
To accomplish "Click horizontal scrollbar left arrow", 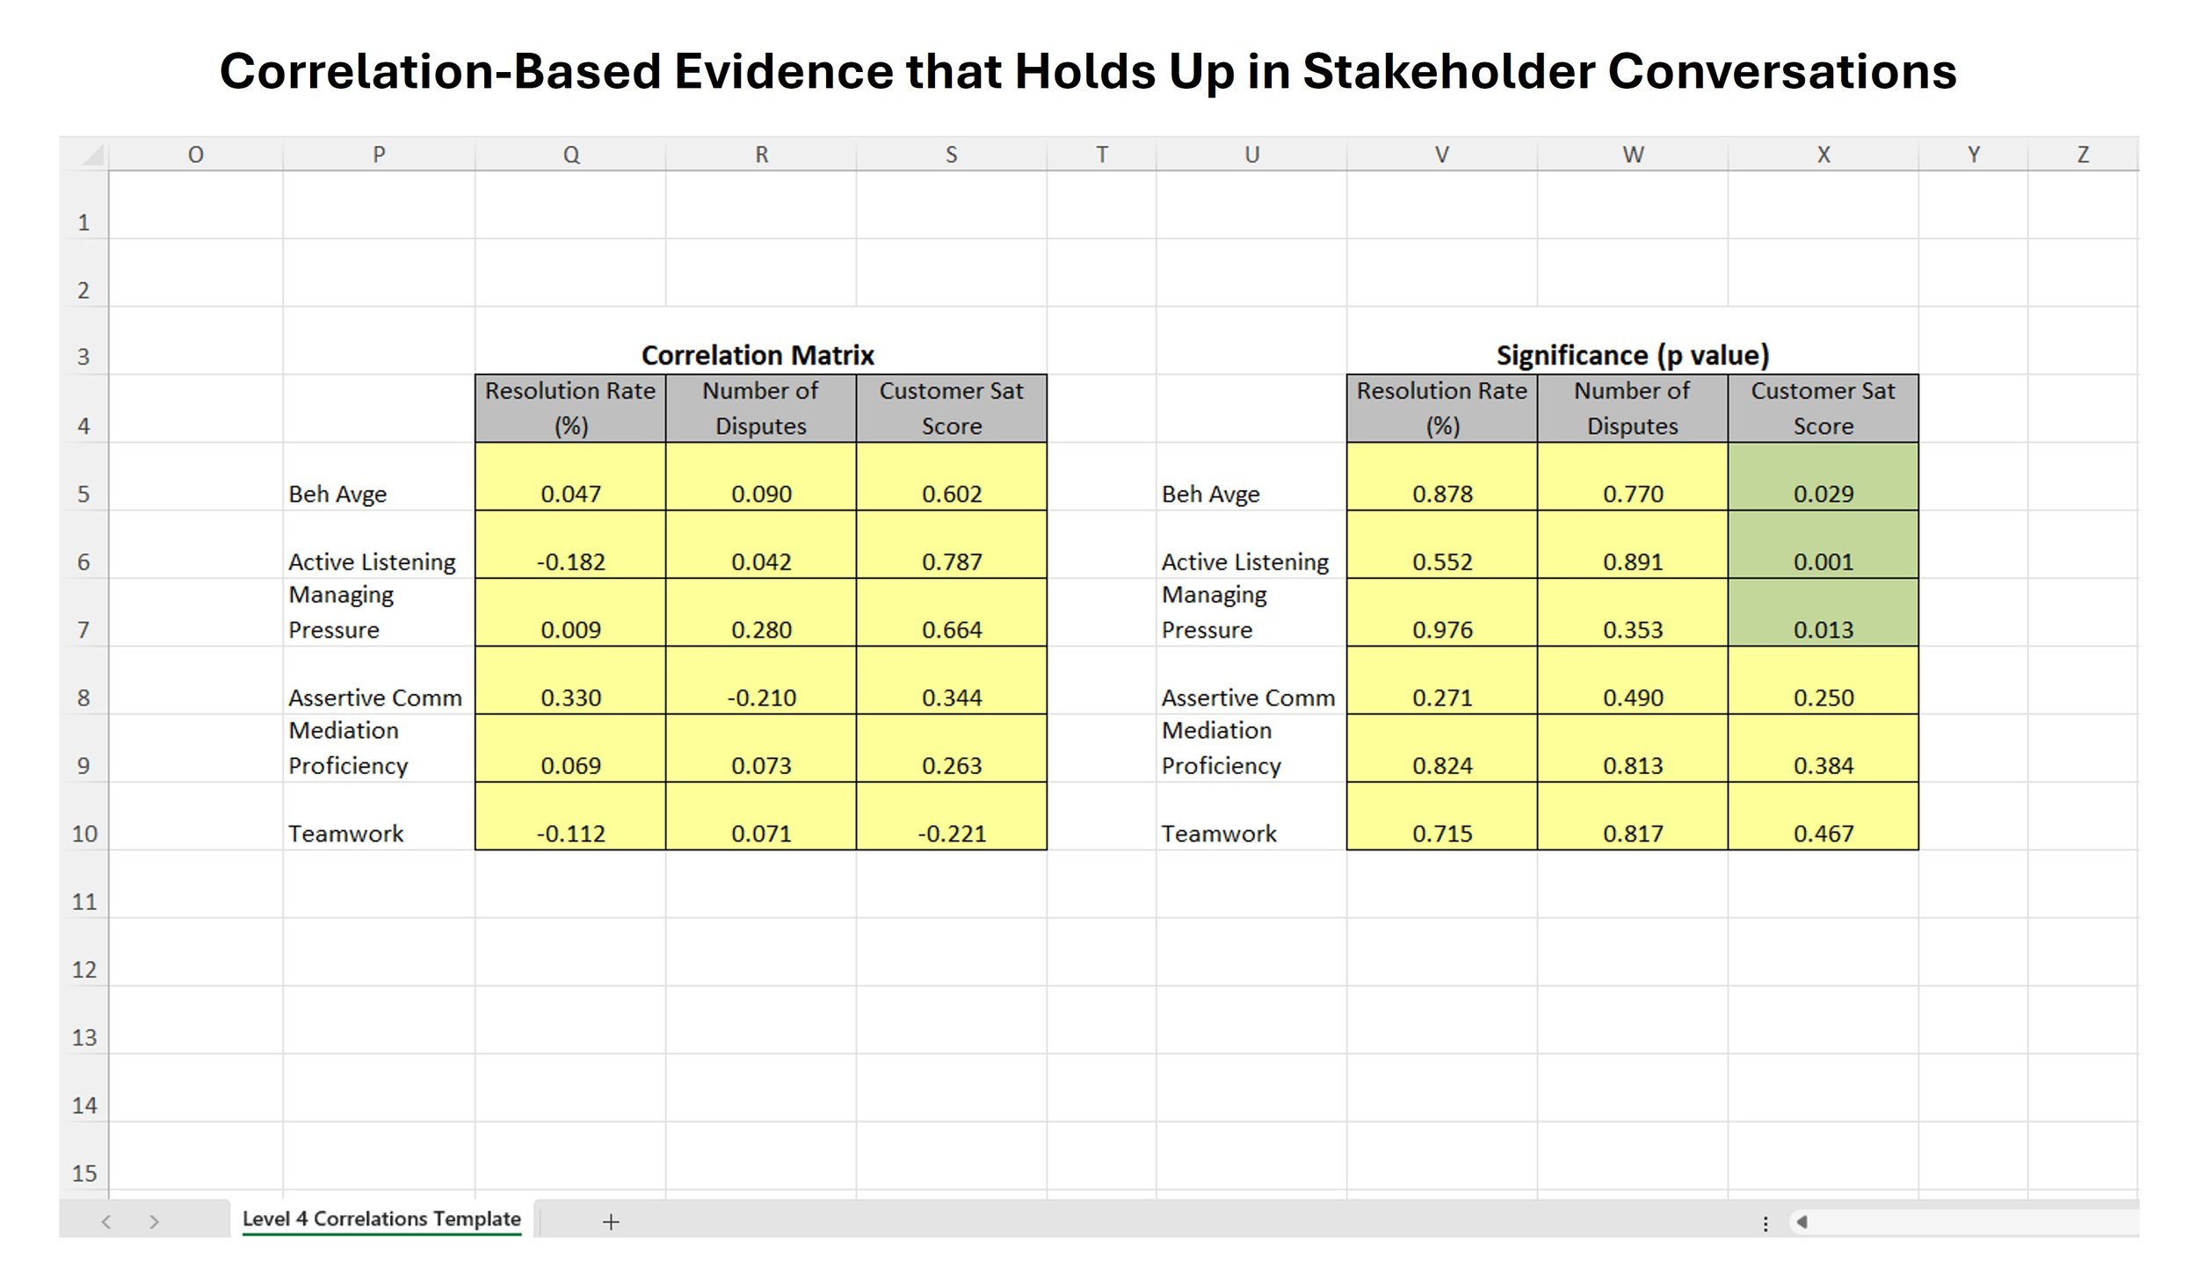I will click(1802, 1221).
